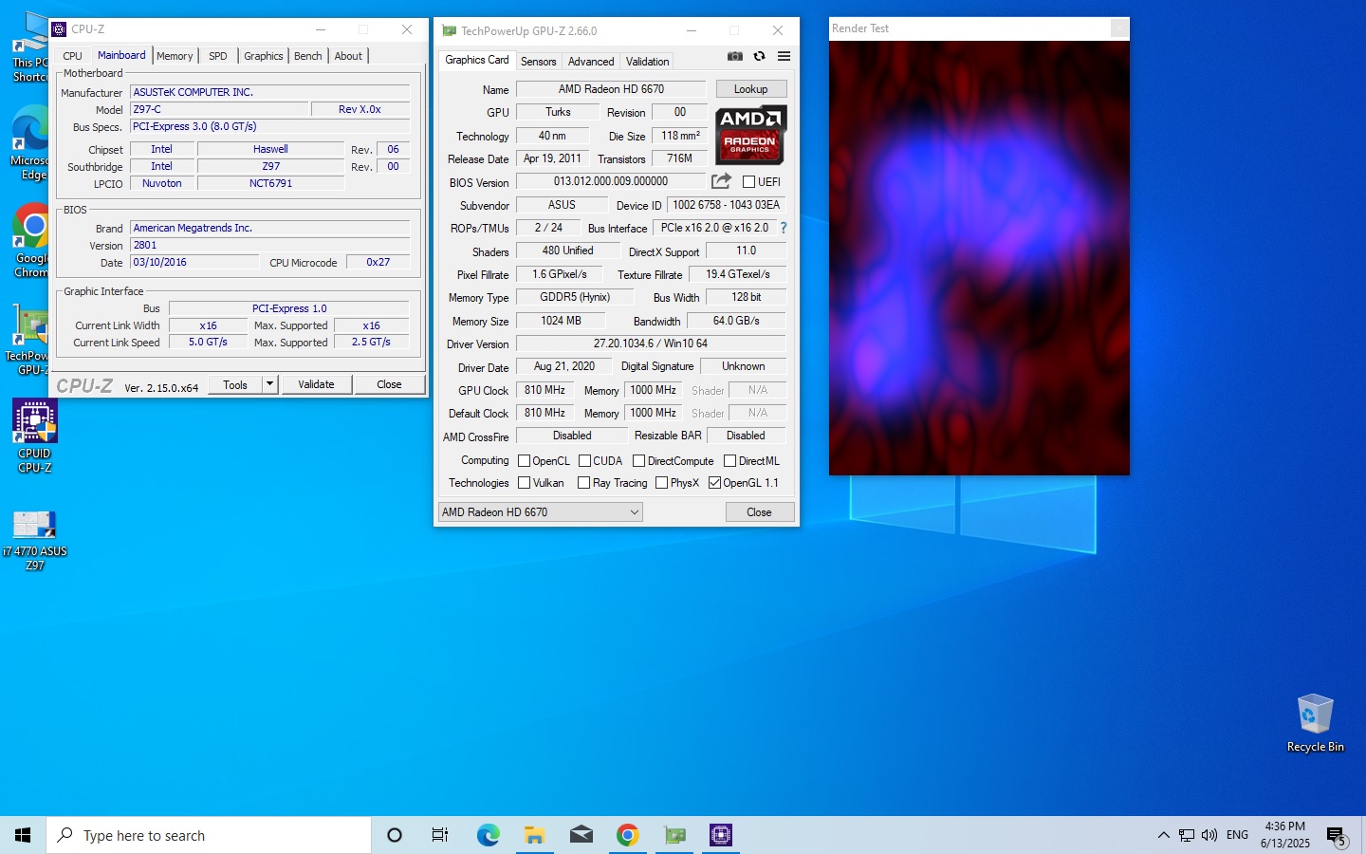Viewport: 1366px width, 854px height.
Task: Click the network icon in system tray
Action: click(x=1187, y=835)
